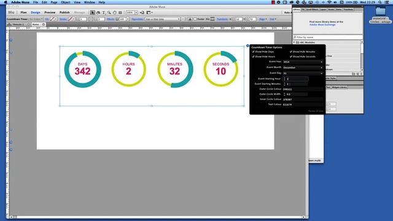Select the Text tool

tap(104, 12)
